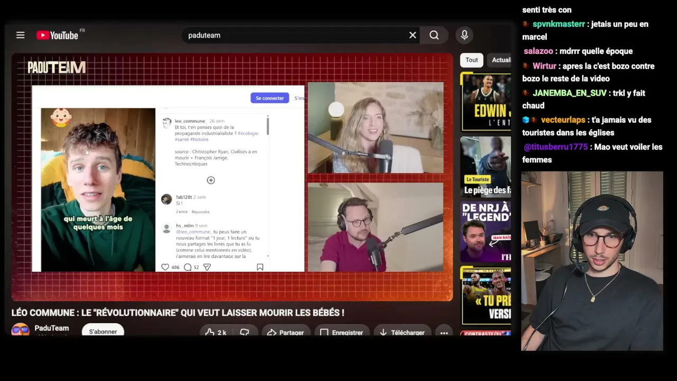
Task: Open the three-dot more actions menu
Action: (444, 332)
